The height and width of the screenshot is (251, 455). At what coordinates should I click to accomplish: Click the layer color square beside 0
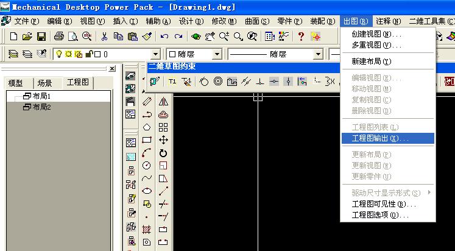98,54
